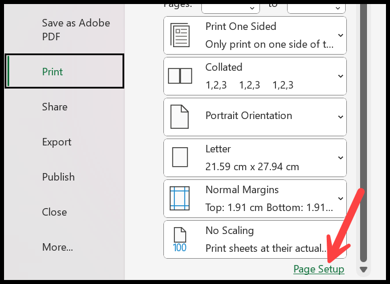
Task: Click the Portrait Orientation page icon
Action: (179, 117)
